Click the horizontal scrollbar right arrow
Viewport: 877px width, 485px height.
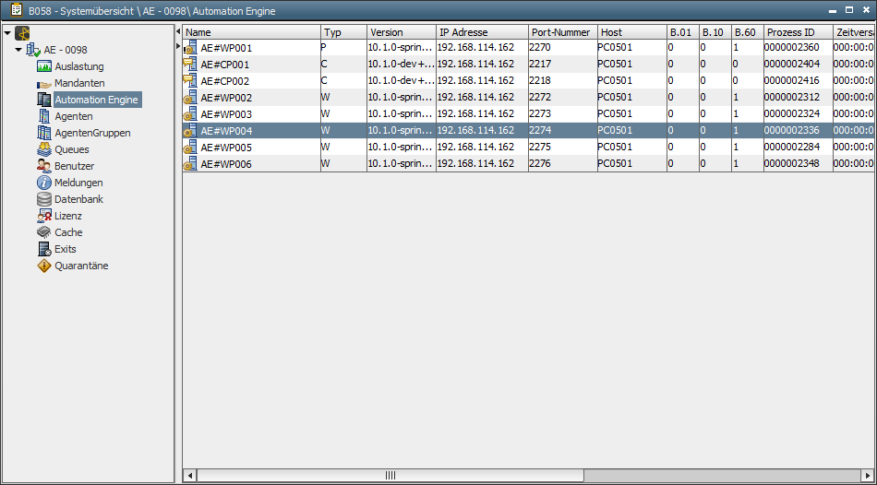[x=866, y=476]
